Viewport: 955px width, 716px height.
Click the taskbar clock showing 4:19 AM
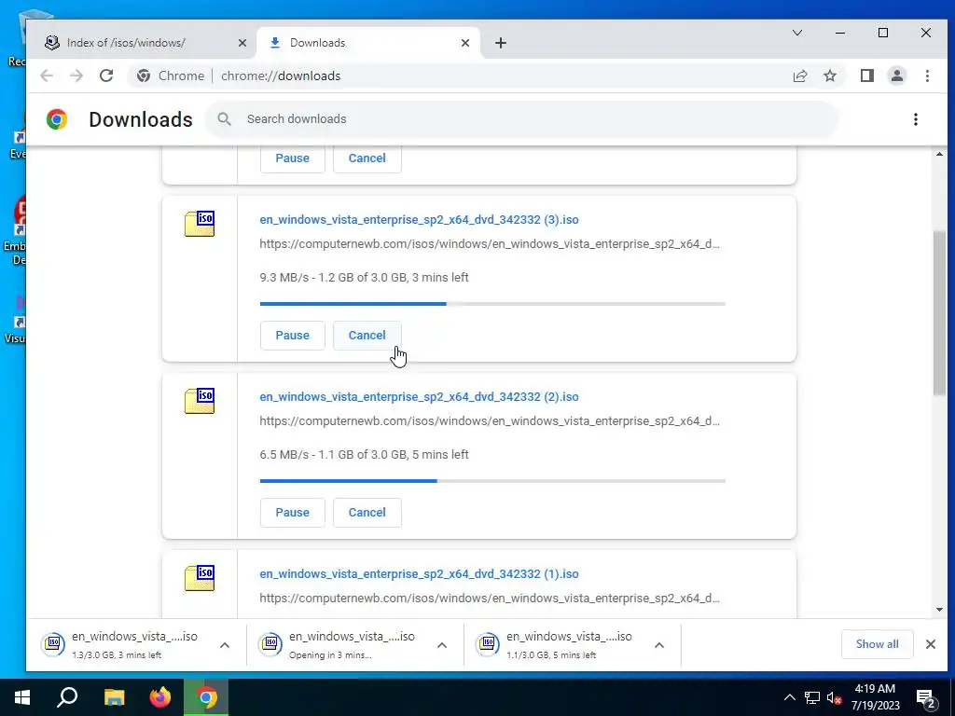pos(875,697)
